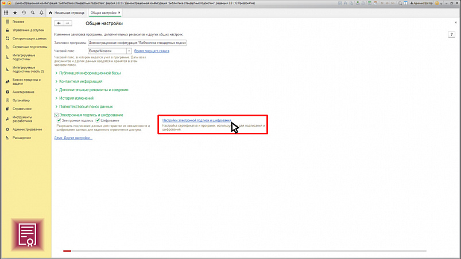461x259 pixels.
Task: Click the Время текущего сеанса link
Action: coord(152,51)
